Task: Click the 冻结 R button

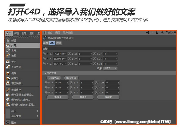Action: pos(108,97)
